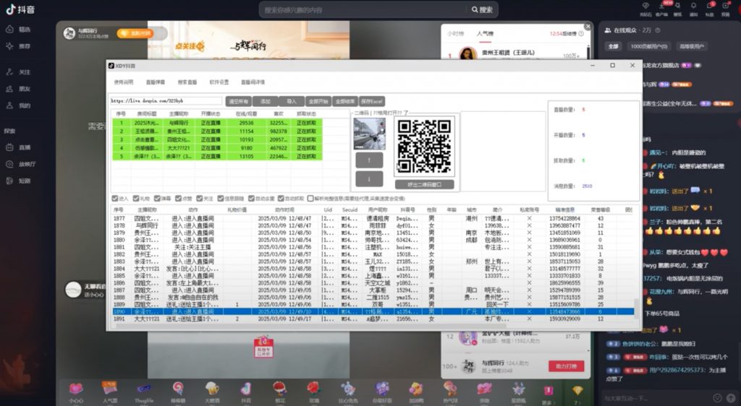Viewport: 741px width, 406px height.
Task: Switch to 人气榜 tab in ranking panel
Action: 485,34
